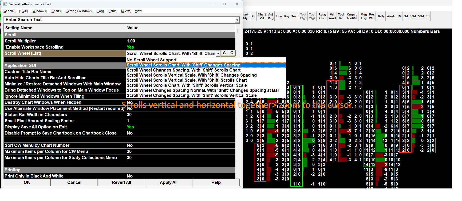
Task: Open the [Alerts] settings tab
Action: 126,11
